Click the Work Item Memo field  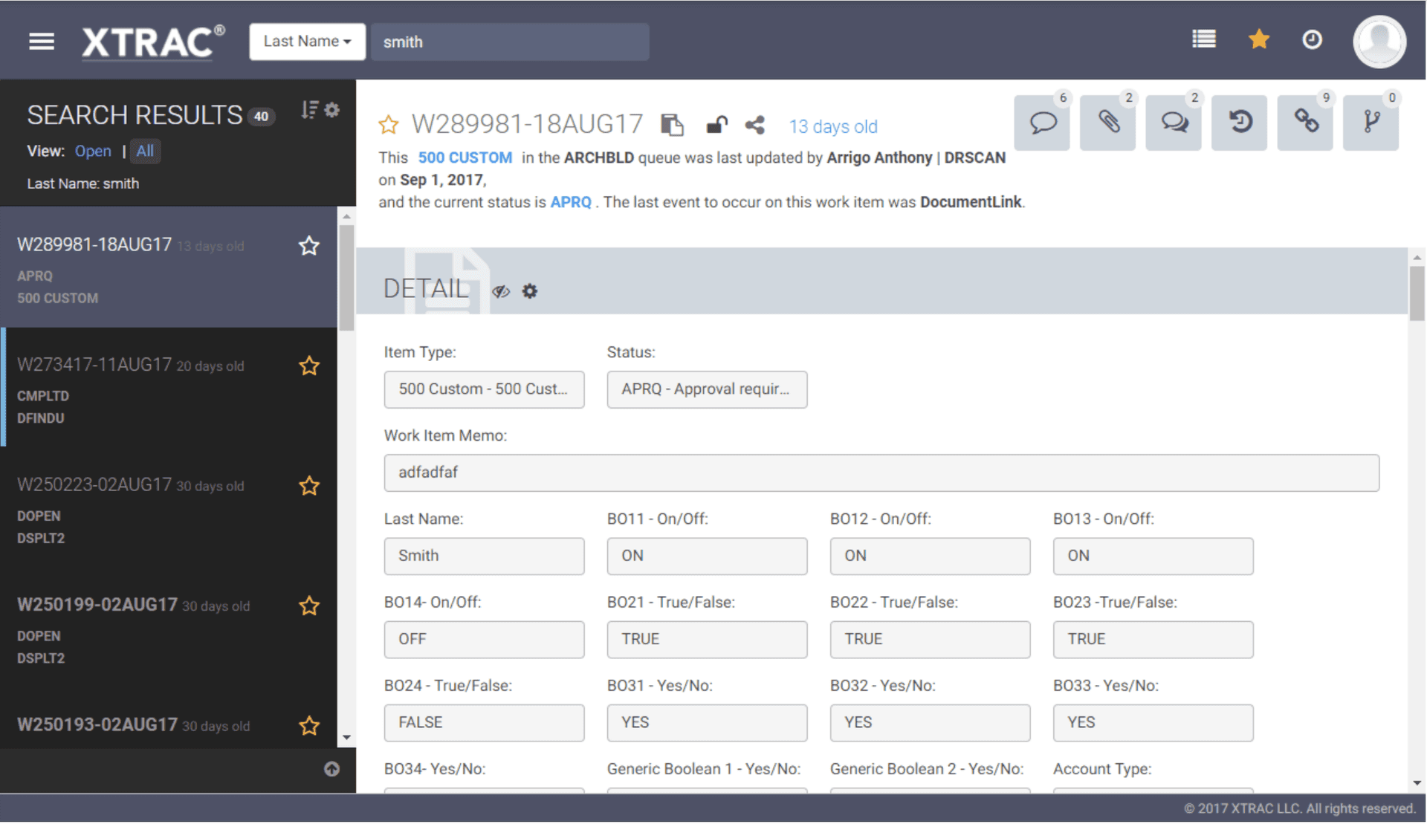pyautogui.click(x=881, y=473)
